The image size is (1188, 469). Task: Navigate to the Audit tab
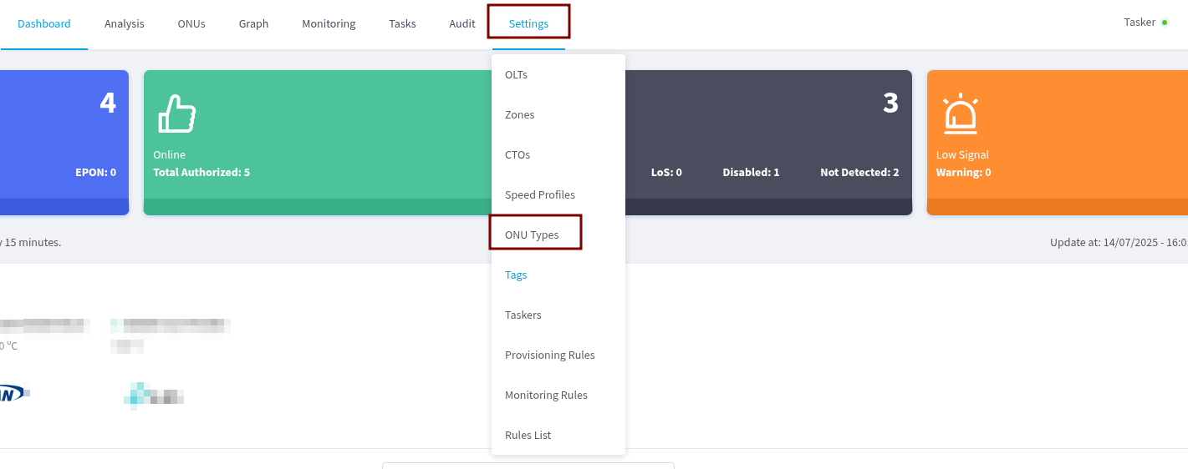[x=462, y=23]
